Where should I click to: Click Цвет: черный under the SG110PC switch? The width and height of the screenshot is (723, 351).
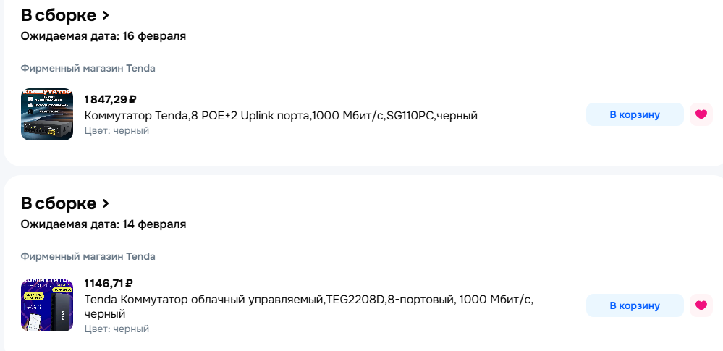[117, 131]
